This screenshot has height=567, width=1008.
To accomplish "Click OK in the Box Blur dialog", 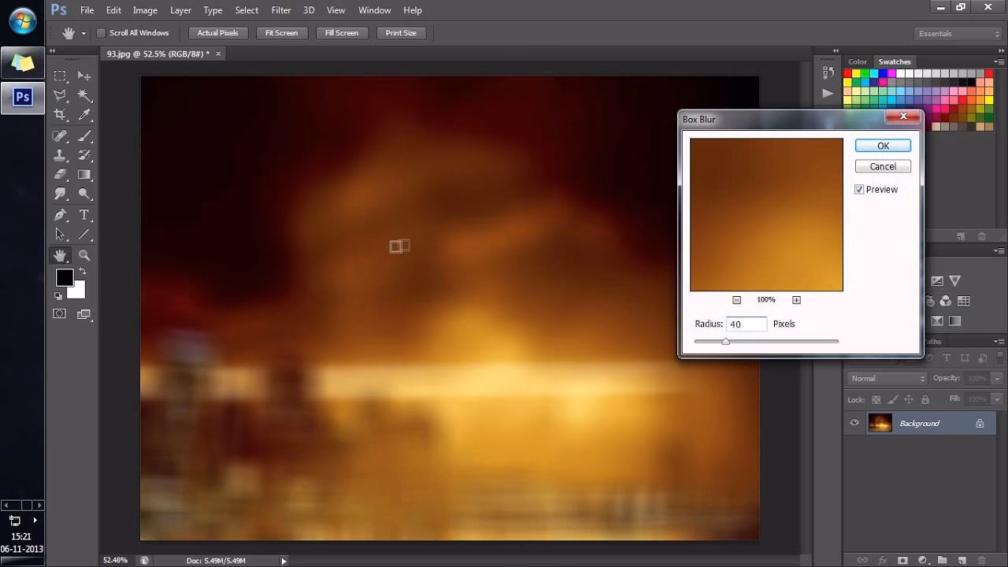I will tap(882, 145).
